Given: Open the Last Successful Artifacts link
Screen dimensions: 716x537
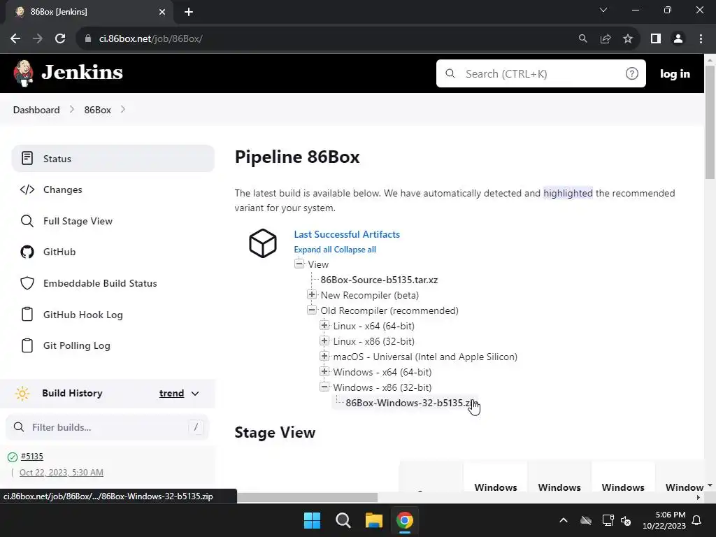Looking at the screenshot, I should (x=347, y=234).
